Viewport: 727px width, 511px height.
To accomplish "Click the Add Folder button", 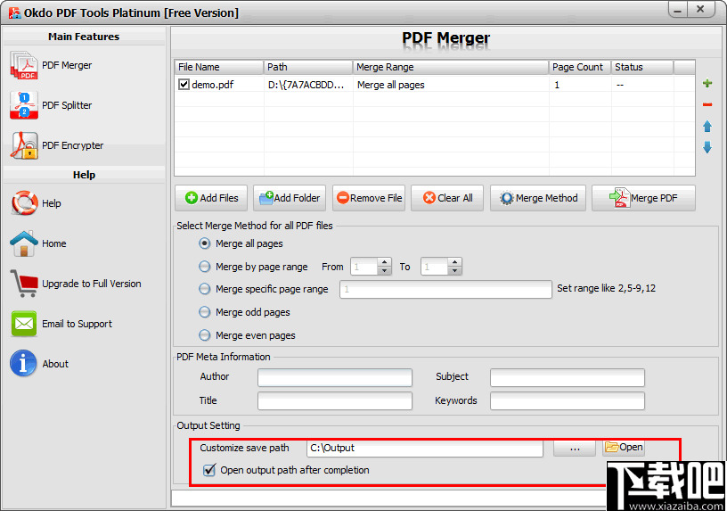I will [x=290, y=198].
